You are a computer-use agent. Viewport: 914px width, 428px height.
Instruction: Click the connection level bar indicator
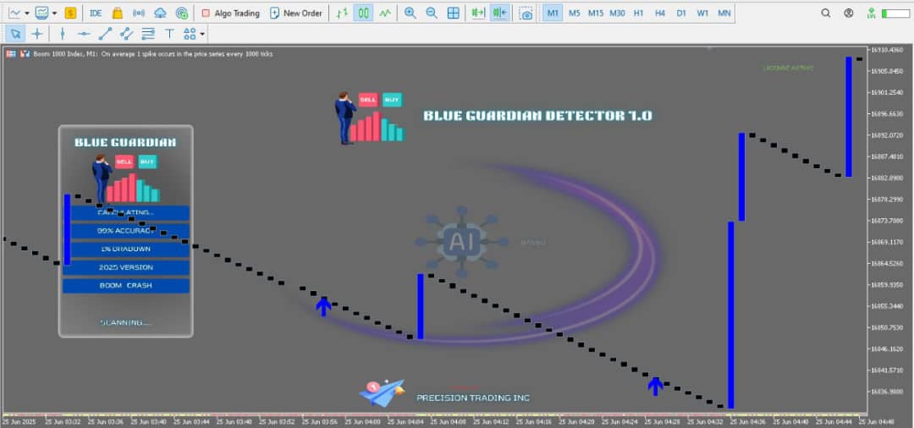tap(895, 13)
